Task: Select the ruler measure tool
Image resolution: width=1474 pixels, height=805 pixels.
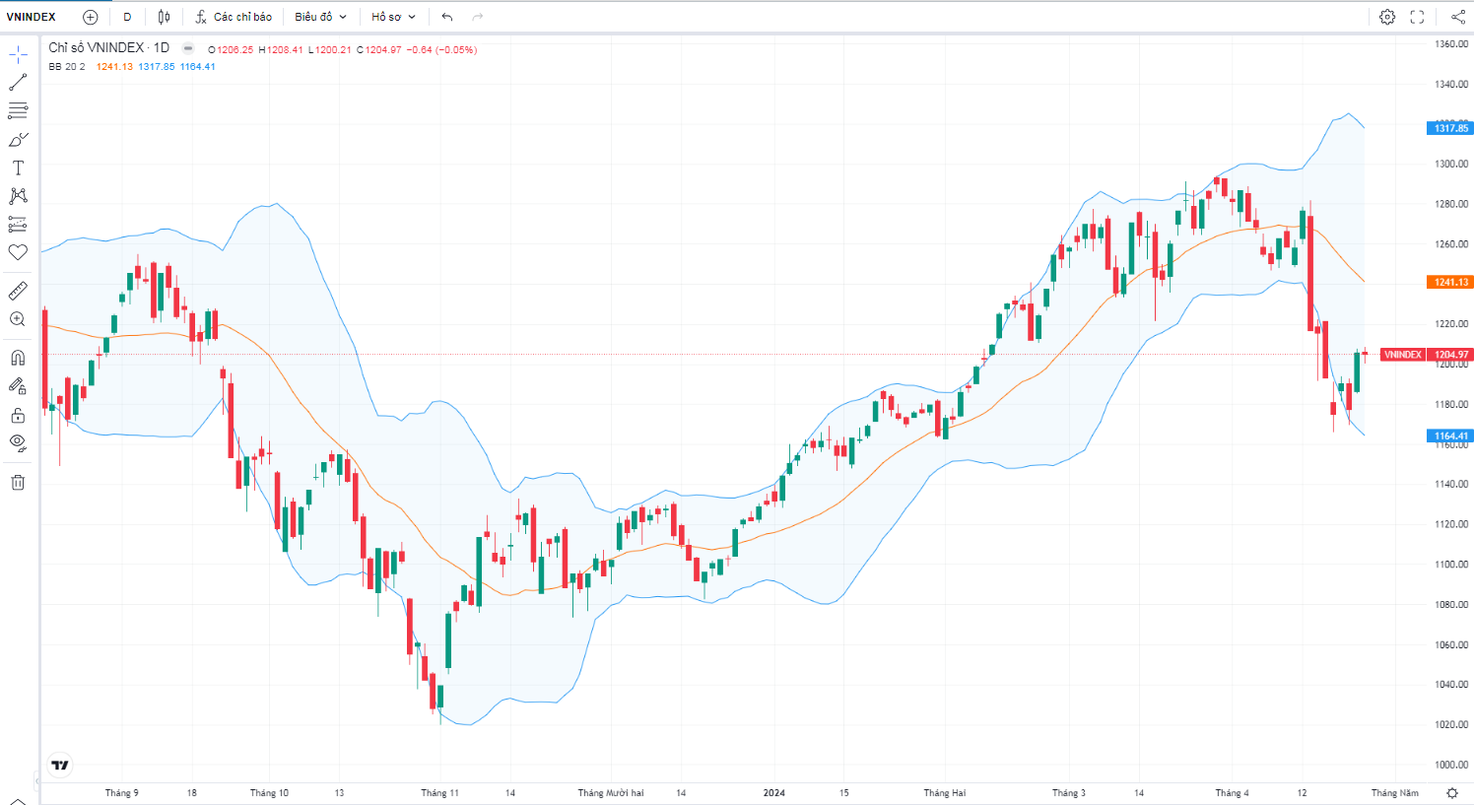Action: coord(18,291)
